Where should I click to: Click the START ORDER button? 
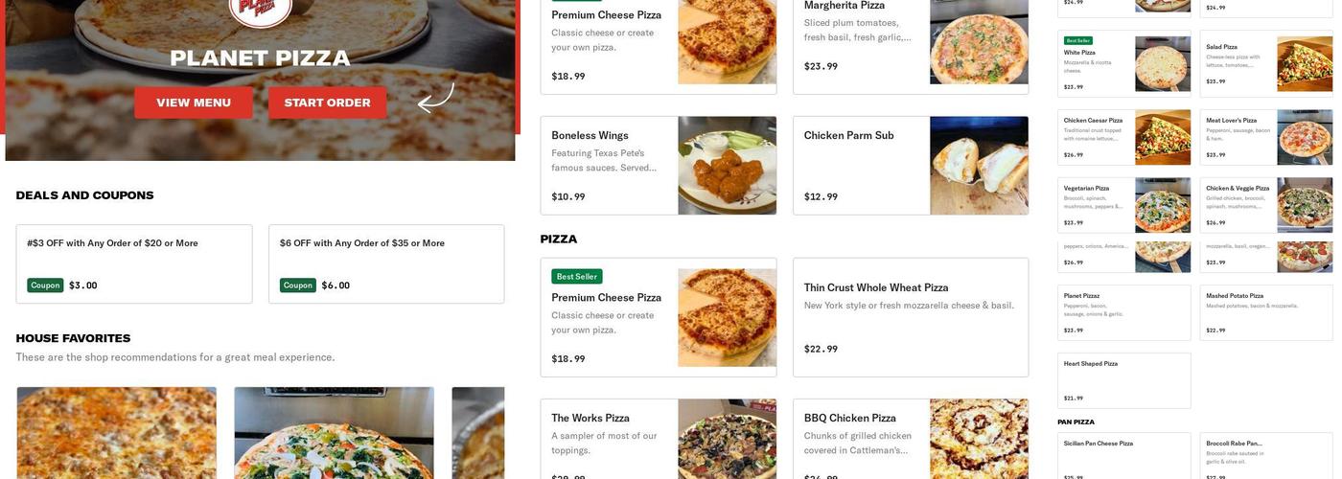(x=328, y=103)
